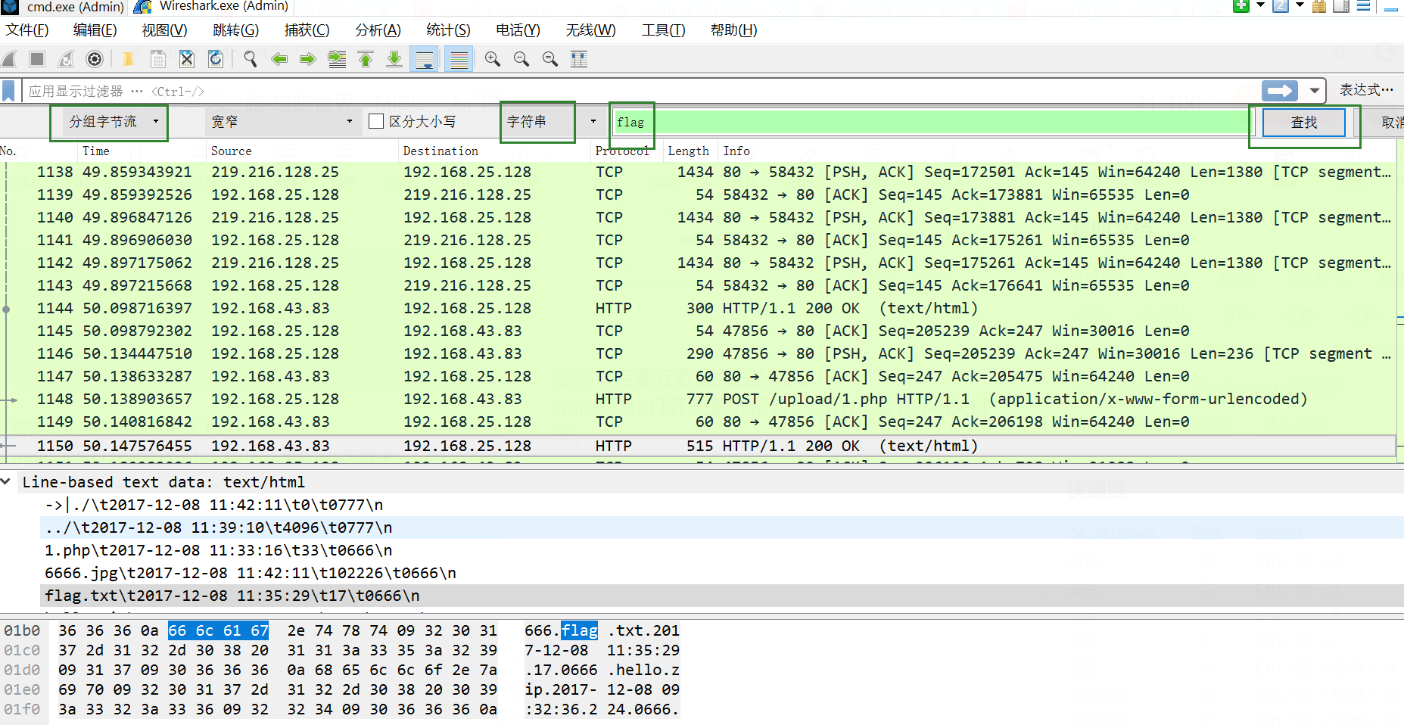Zoom in on the packet list
Image resolution: width=1404 pixels, height=725 pixels.
click(493, 59)
